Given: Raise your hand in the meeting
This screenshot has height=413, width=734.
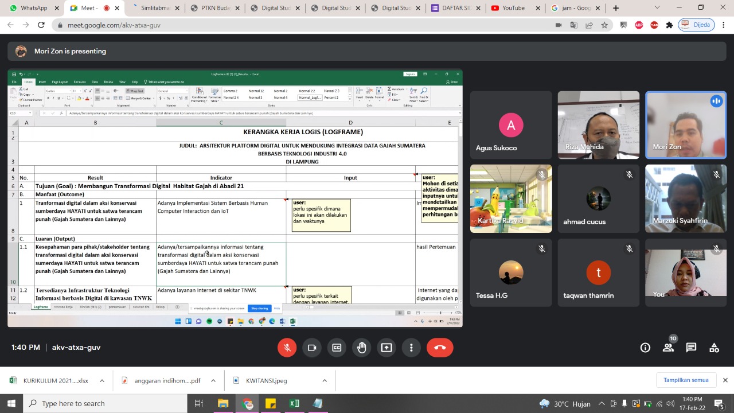Looking at the screenshot, I should pos(362,348).
